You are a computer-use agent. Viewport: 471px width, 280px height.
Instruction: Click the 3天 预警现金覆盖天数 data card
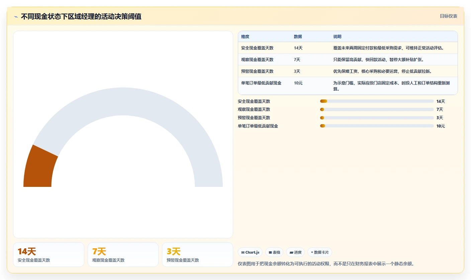click(197, 255)
